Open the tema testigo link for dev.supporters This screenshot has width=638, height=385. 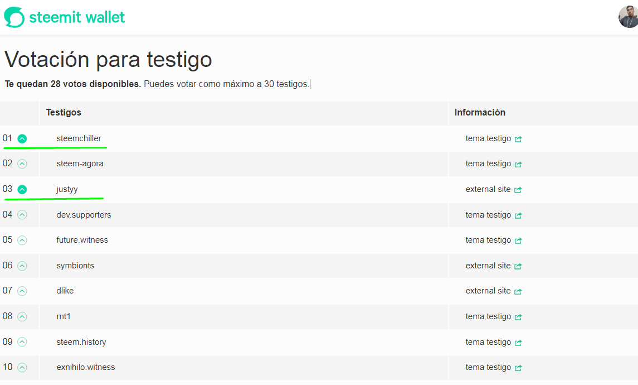[488, 215]
